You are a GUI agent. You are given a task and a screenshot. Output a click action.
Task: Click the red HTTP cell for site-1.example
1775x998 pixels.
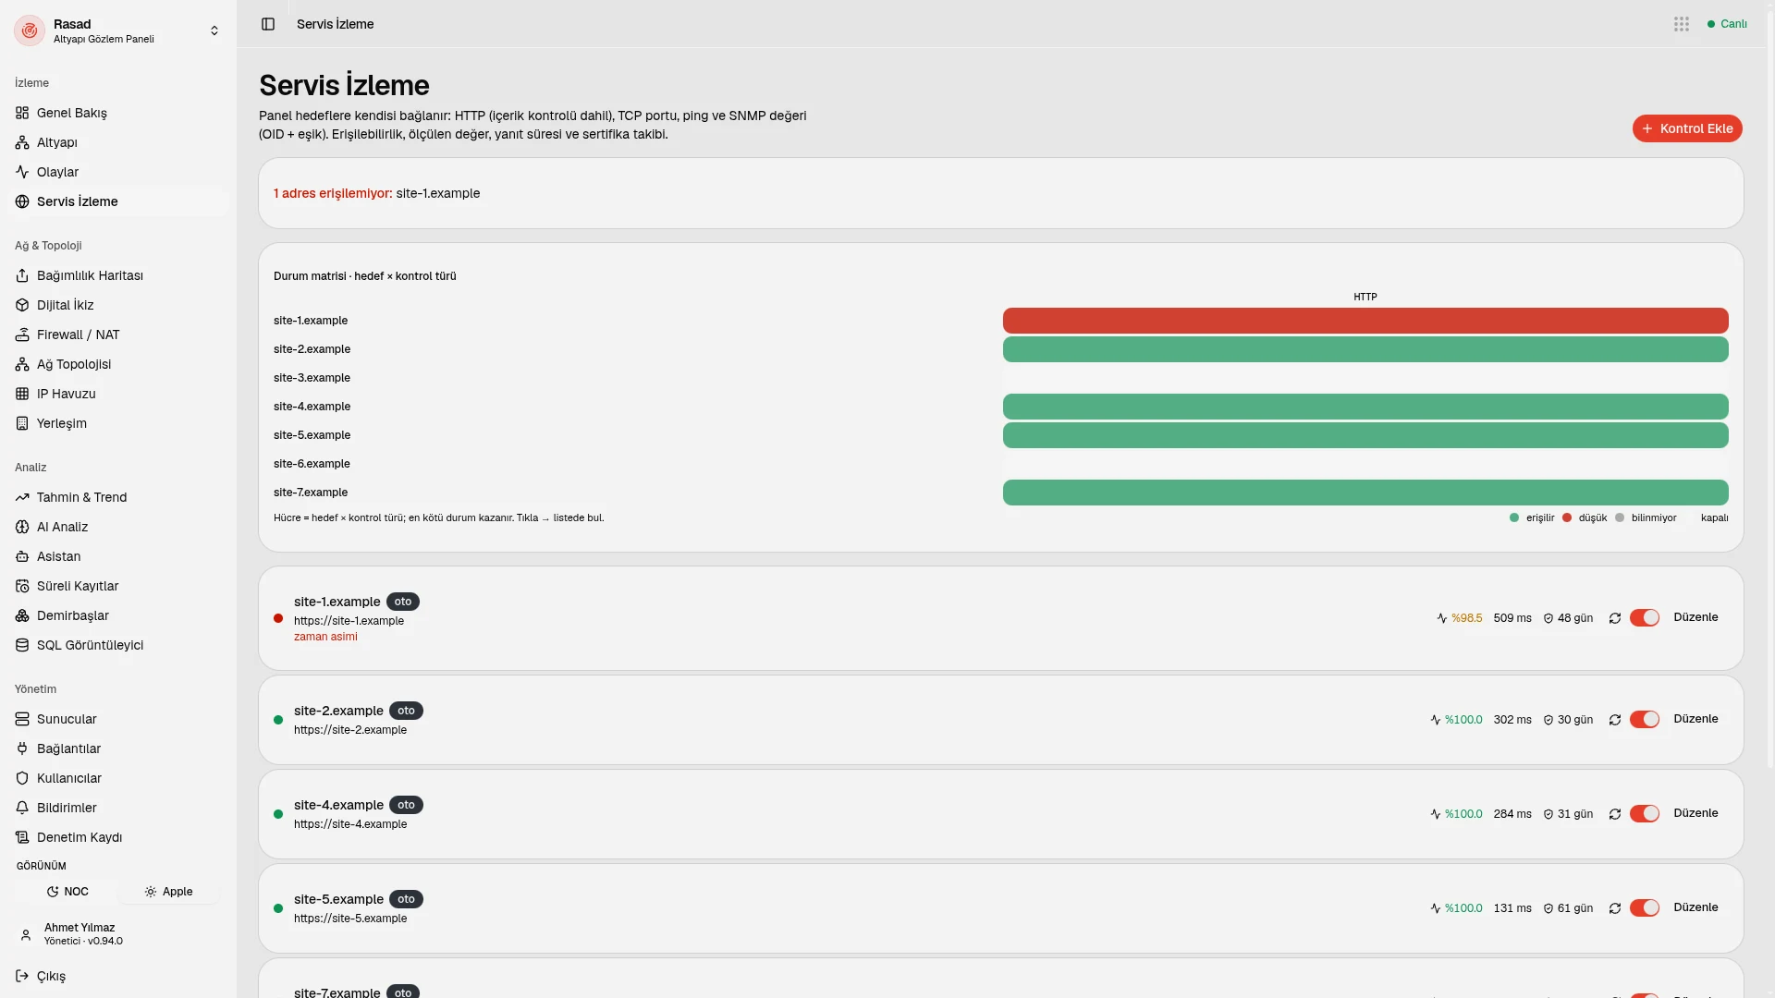[x=1365, y=321]
